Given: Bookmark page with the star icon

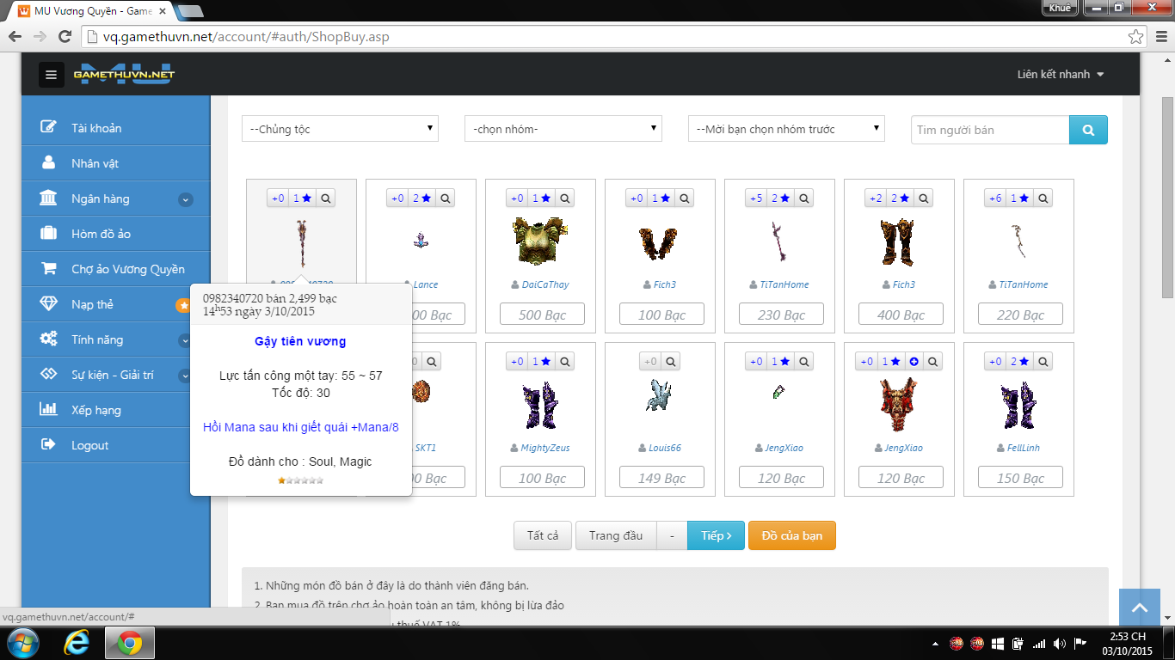Looking at the screenshot, I should coord(1135,37).
